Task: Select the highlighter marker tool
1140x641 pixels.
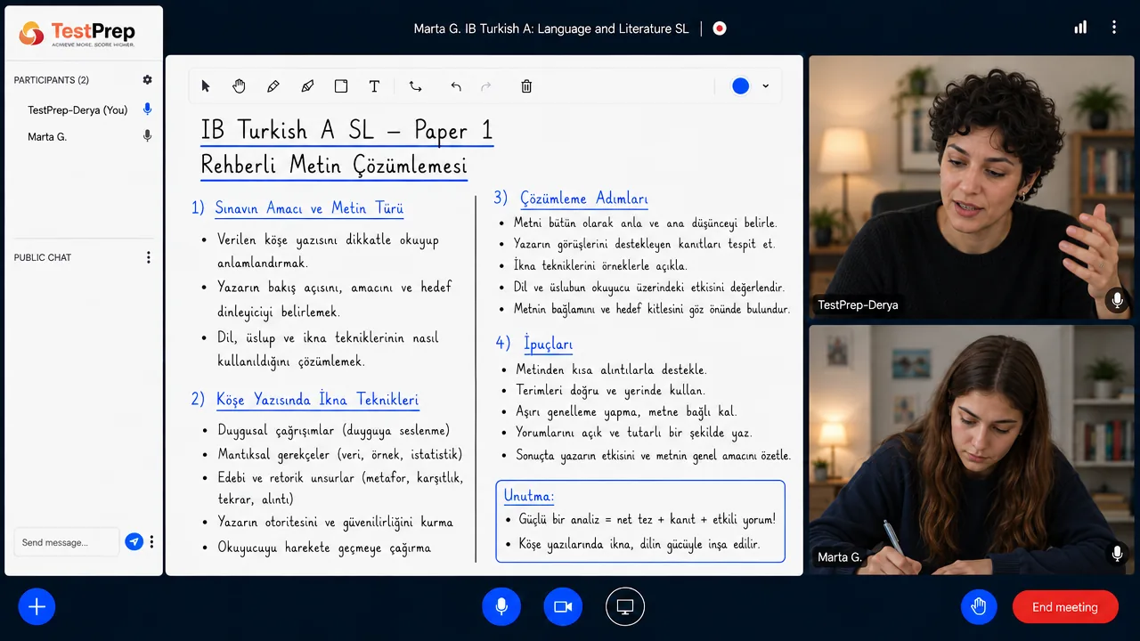Action: pyautogui.click(x=307, y=86)
